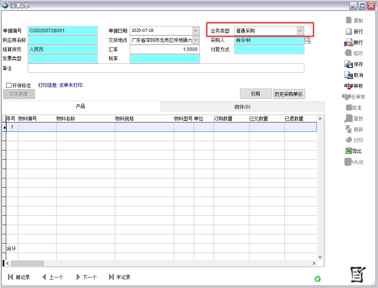The image size is (378, 288).
Task: Click the magnifier next to 采购人 field
Action: [x=307, y=40]
